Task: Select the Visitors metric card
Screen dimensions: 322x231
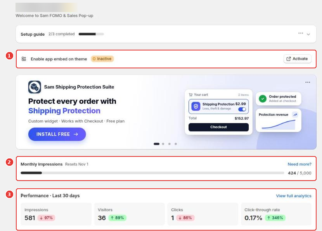Action: 129,214
